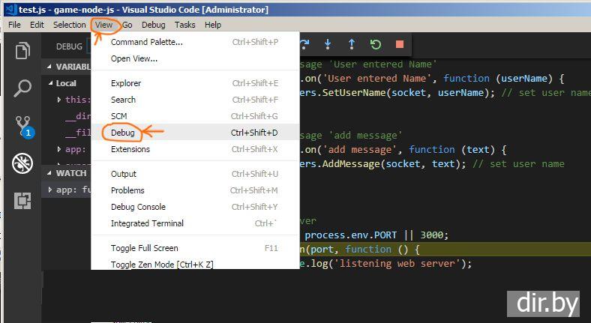Click the SetUserName(socket, userName) line
The height and width of the screenshot is (323, 591).
445,93
